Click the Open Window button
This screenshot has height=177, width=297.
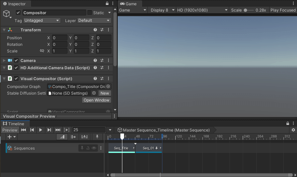97,100
